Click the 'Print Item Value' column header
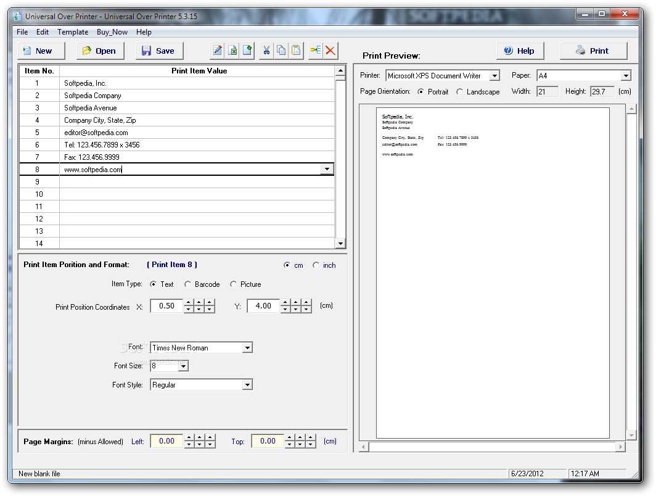The height and width of the screenshot is (496, 656). [197, 71]
